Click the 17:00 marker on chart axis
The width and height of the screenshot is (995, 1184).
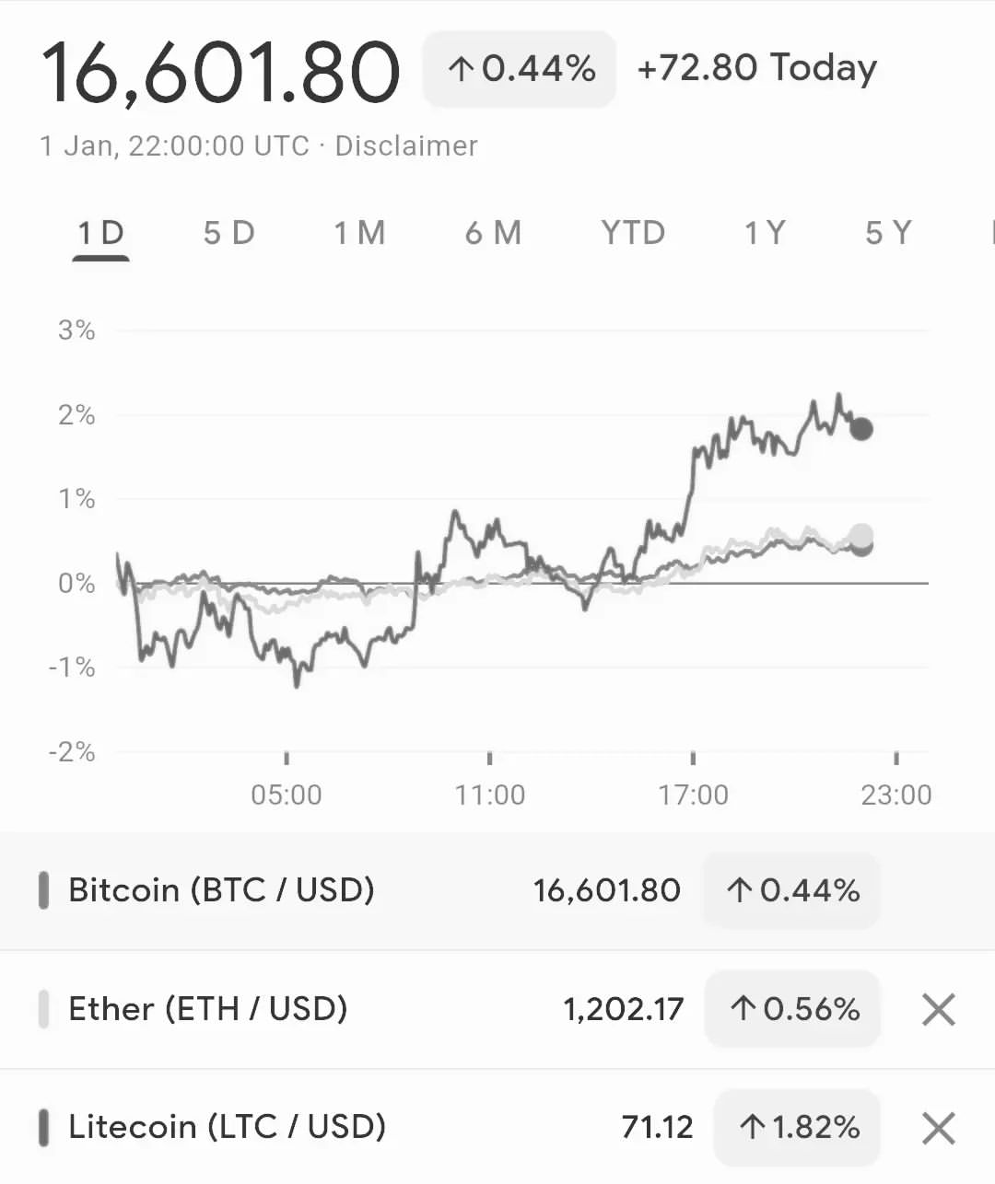coord(693,795)
